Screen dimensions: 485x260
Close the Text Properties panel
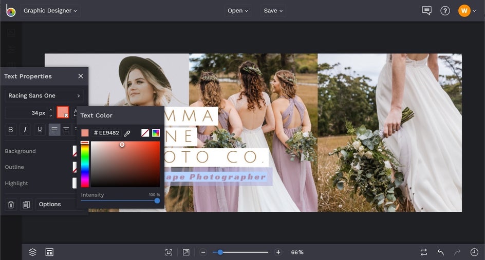81,76
